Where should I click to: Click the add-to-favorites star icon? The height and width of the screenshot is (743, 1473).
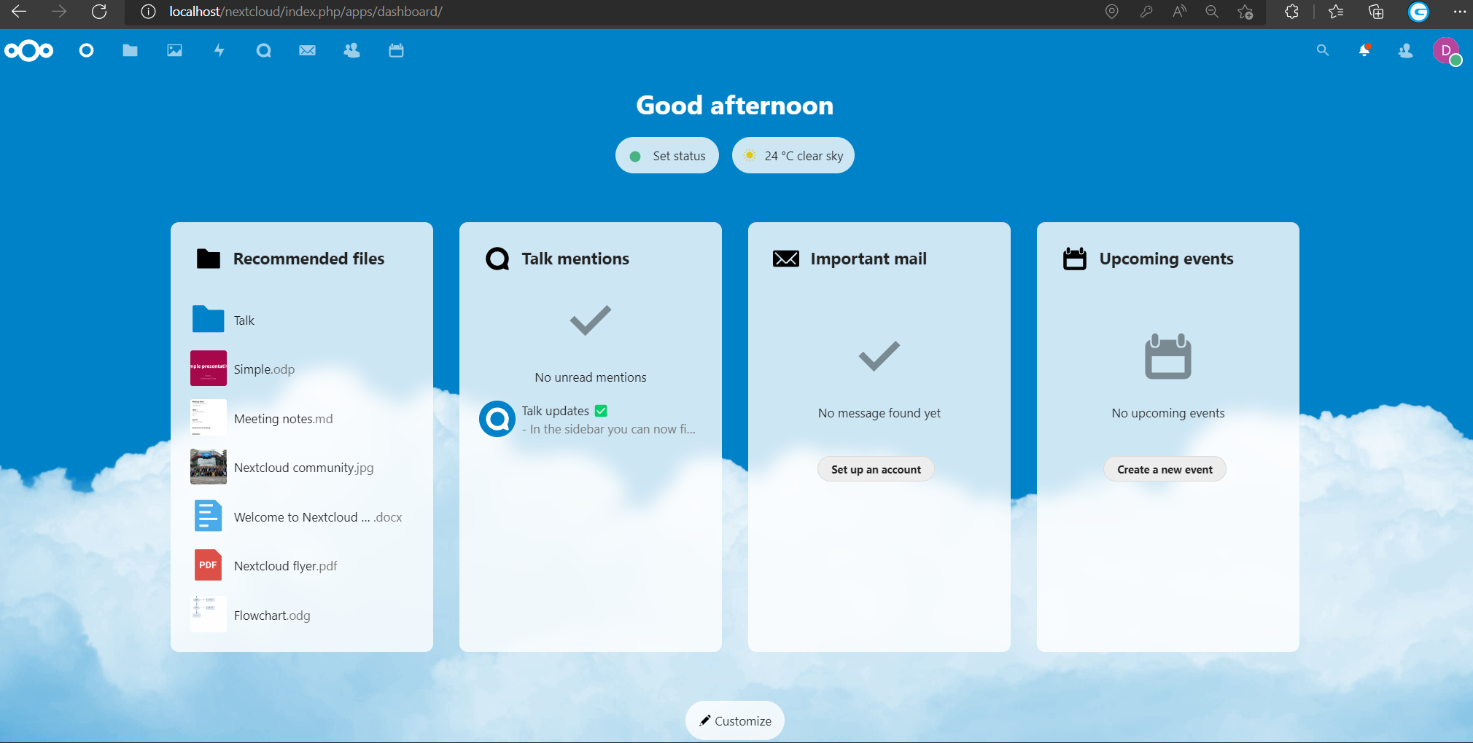click(x=1245, y=12)
